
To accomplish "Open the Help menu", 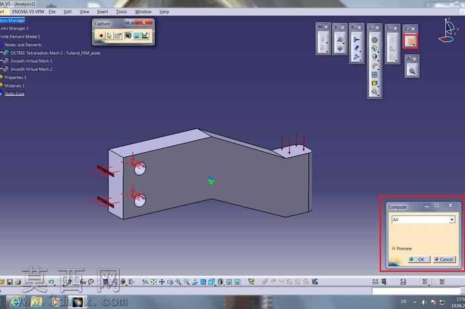I will [x=164, y=12].
